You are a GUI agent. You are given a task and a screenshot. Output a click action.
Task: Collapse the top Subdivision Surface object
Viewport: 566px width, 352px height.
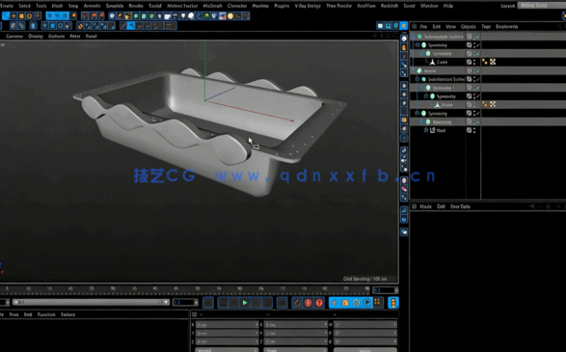coord(414,37)
